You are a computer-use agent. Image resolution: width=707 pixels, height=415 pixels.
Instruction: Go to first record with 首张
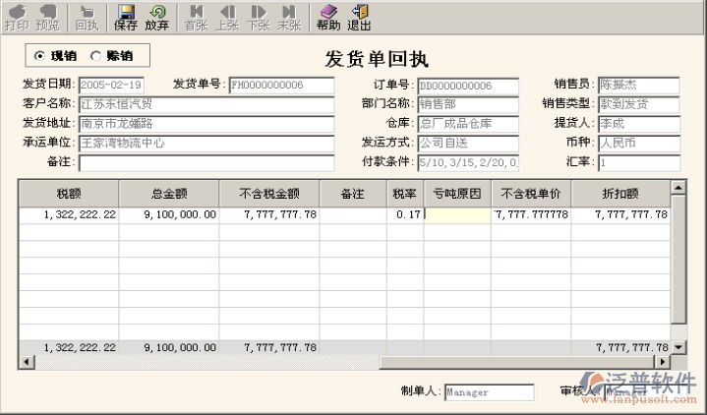[x=196, y=17]
